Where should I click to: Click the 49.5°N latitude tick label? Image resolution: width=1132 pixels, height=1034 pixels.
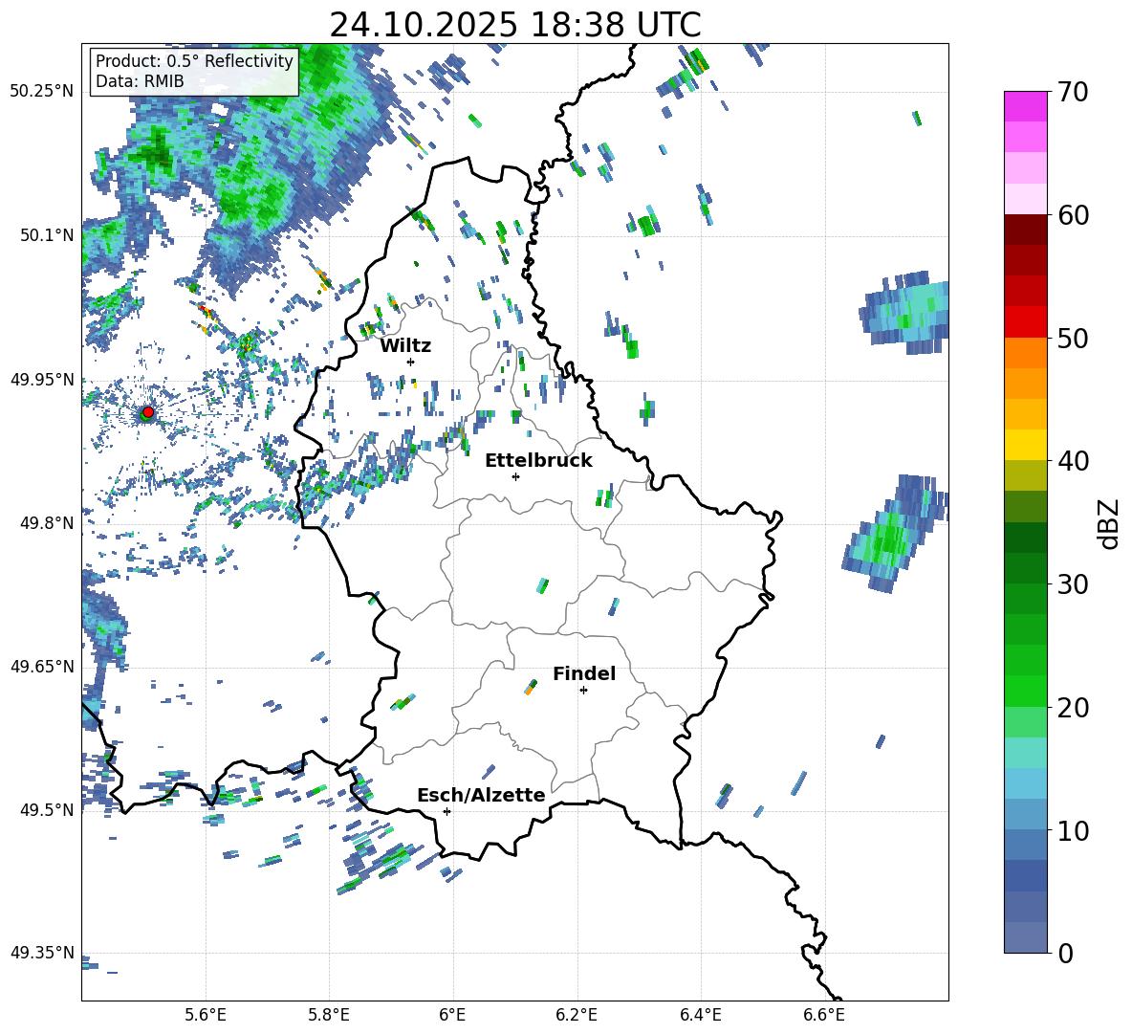pos(46,810)
